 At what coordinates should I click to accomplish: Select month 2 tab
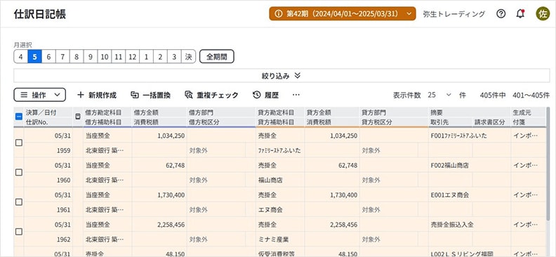[160, 57]
